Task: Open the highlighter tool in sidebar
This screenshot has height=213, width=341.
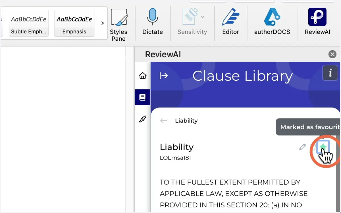Action: [x=142, y=119]
